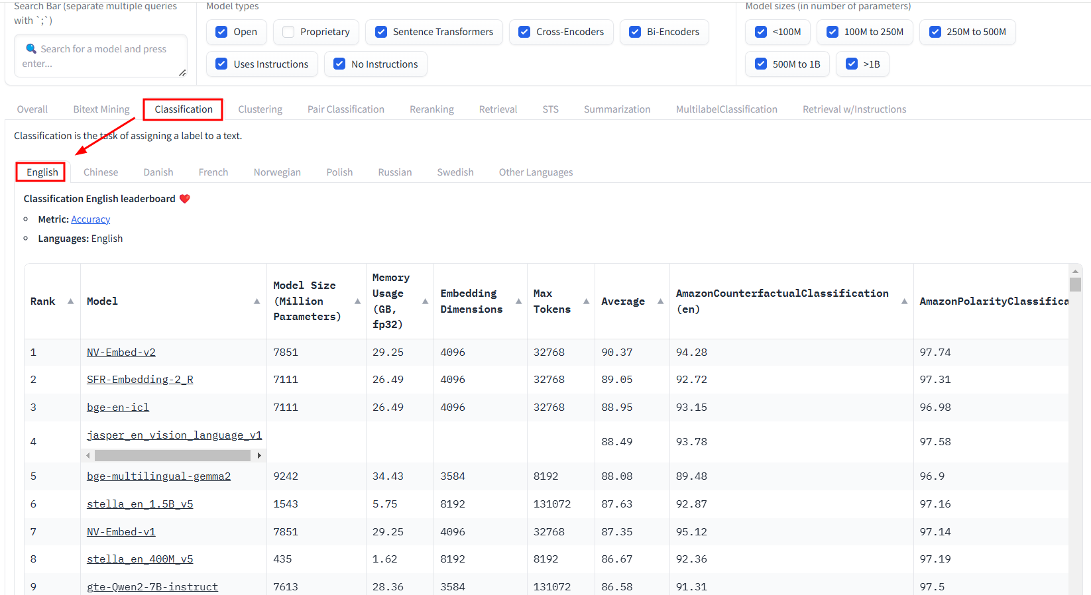Screen dimensions: 1091x595
Task: Uncheck the >1B model size
Action: [x=852, y=64]
